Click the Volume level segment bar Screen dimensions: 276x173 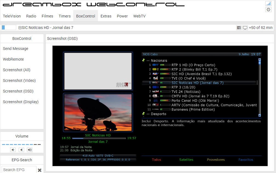[x=21, y=144]
